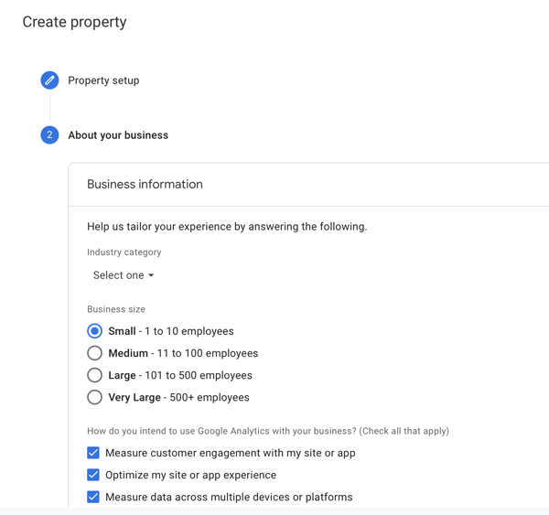Viewport: 549px width, 515px height.
Task: Click the caret arrow beside Select one
Action: (151, 275)
